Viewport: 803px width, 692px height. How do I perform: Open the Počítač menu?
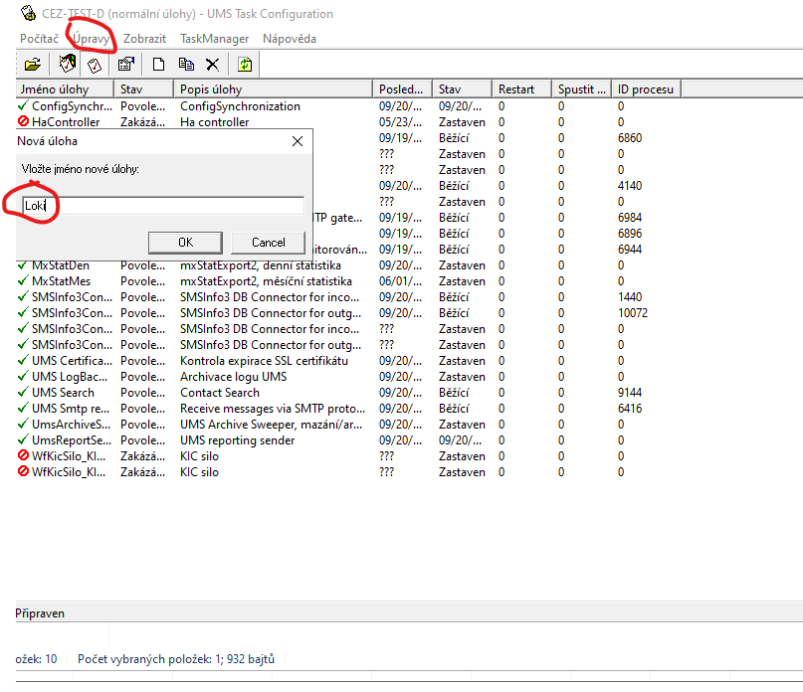click(x=39, y=39)
